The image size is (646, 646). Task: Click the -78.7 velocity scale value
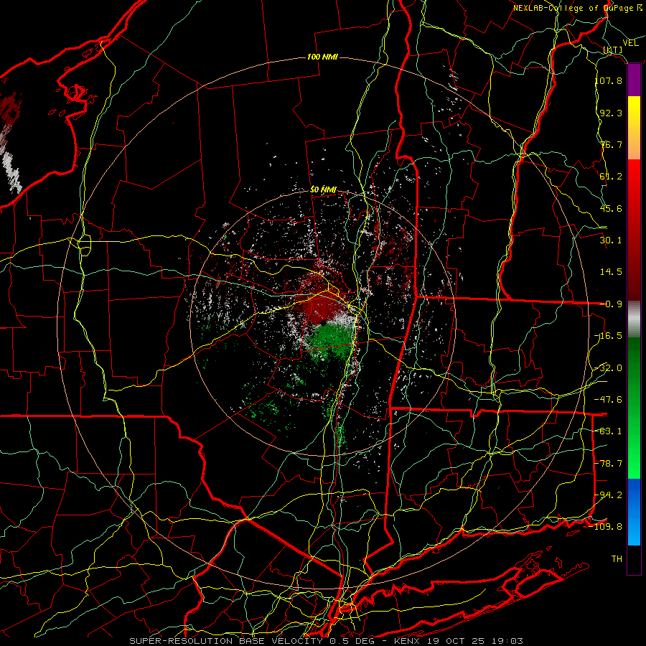pyautogui.click(x=609, y=464)
